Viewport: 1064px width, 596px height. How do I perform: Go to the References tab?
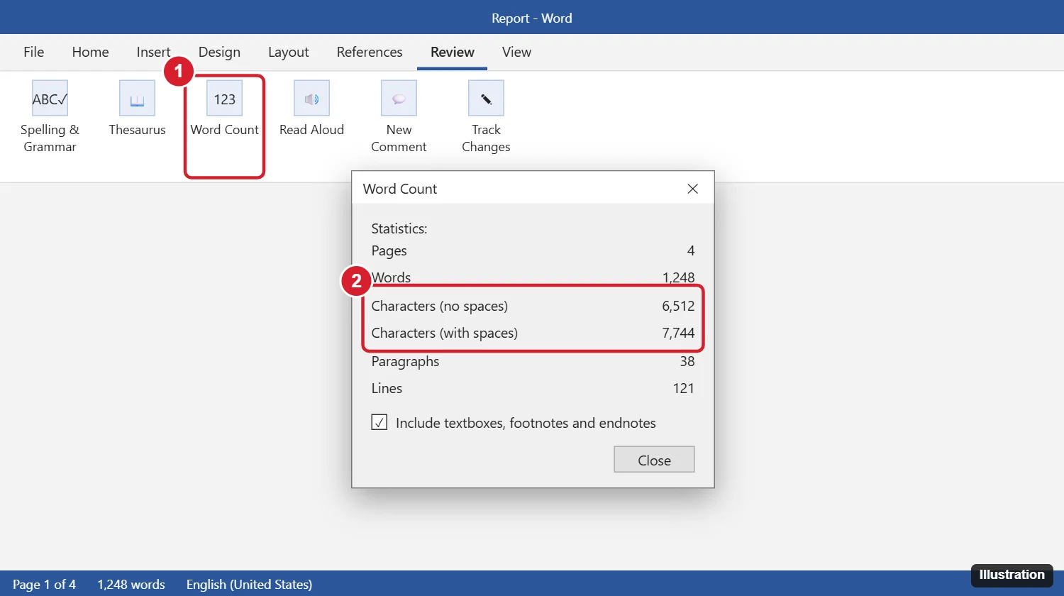click(x=370, y=52)
